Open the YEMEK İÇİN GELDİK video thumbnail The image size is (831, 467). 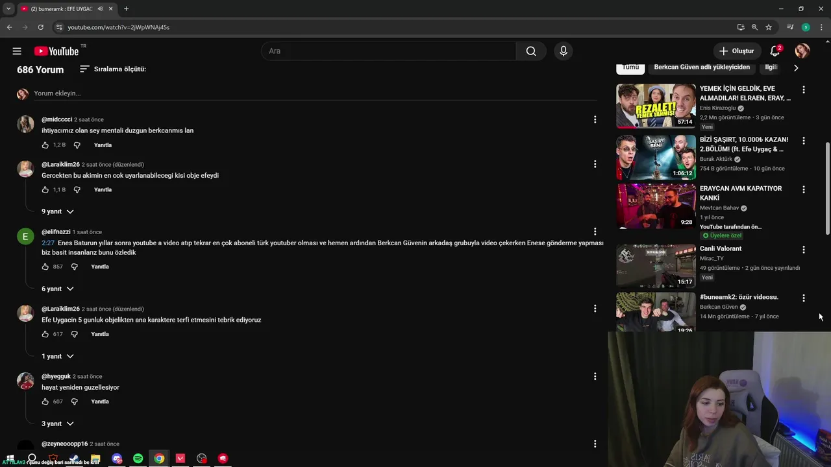pyautogui.click(x=656, y=106)
